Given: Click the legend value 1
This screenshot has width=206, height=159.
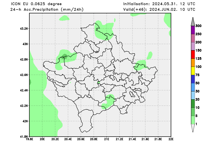Looking at the screenshot, I should coord(196,124).
